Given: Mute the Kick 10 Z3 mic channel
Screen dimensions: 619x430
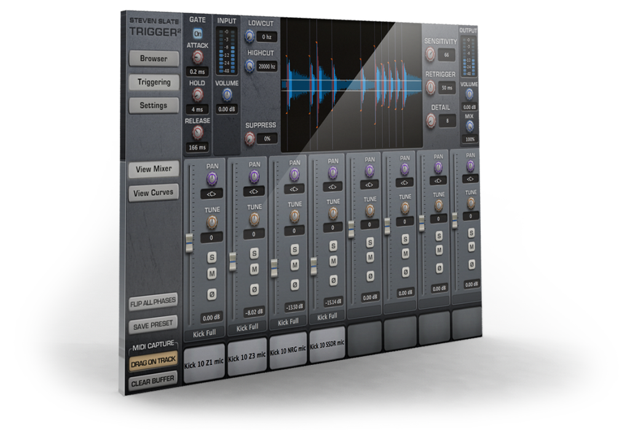Looking at the screenshot, I should coord(254,268).
